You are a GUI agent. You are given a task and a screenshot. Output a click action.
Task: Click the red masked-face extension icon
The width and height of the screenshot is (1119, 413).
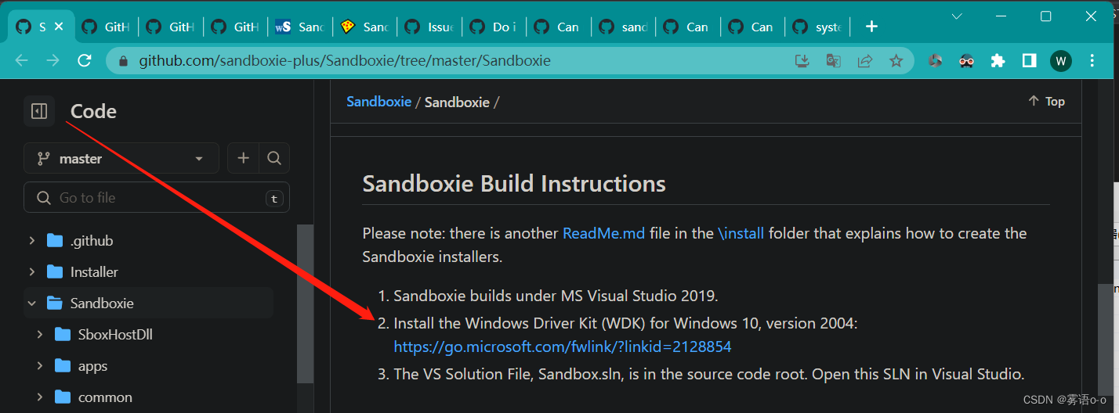(x=967, y=60)
